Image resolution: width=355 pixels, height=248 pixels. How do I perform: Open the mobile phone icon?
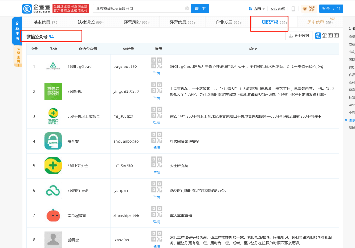(x=293, y=9)
